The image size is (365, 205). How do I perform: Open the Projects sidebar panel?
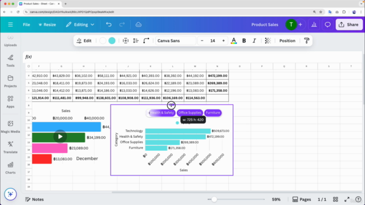tap(10, 81)
